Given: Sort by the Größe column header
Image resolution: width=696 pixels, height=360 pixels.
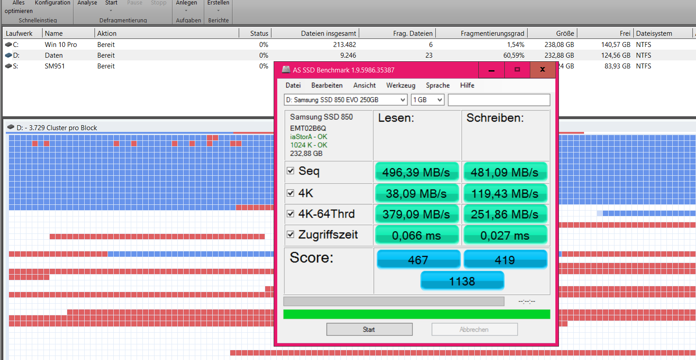Looking at the screenshot, I should [x=552, y=33].
